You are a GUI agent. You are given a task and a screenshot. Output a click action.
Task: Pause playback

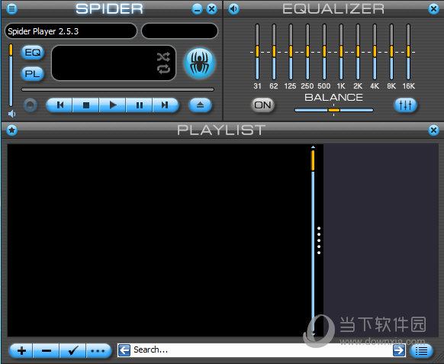pos(139,105)
